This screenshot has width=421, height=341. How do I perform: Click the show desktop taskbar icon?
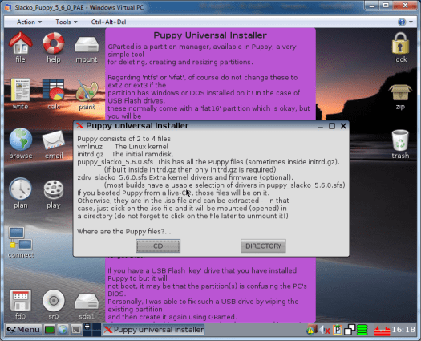(x=50, y=330)
